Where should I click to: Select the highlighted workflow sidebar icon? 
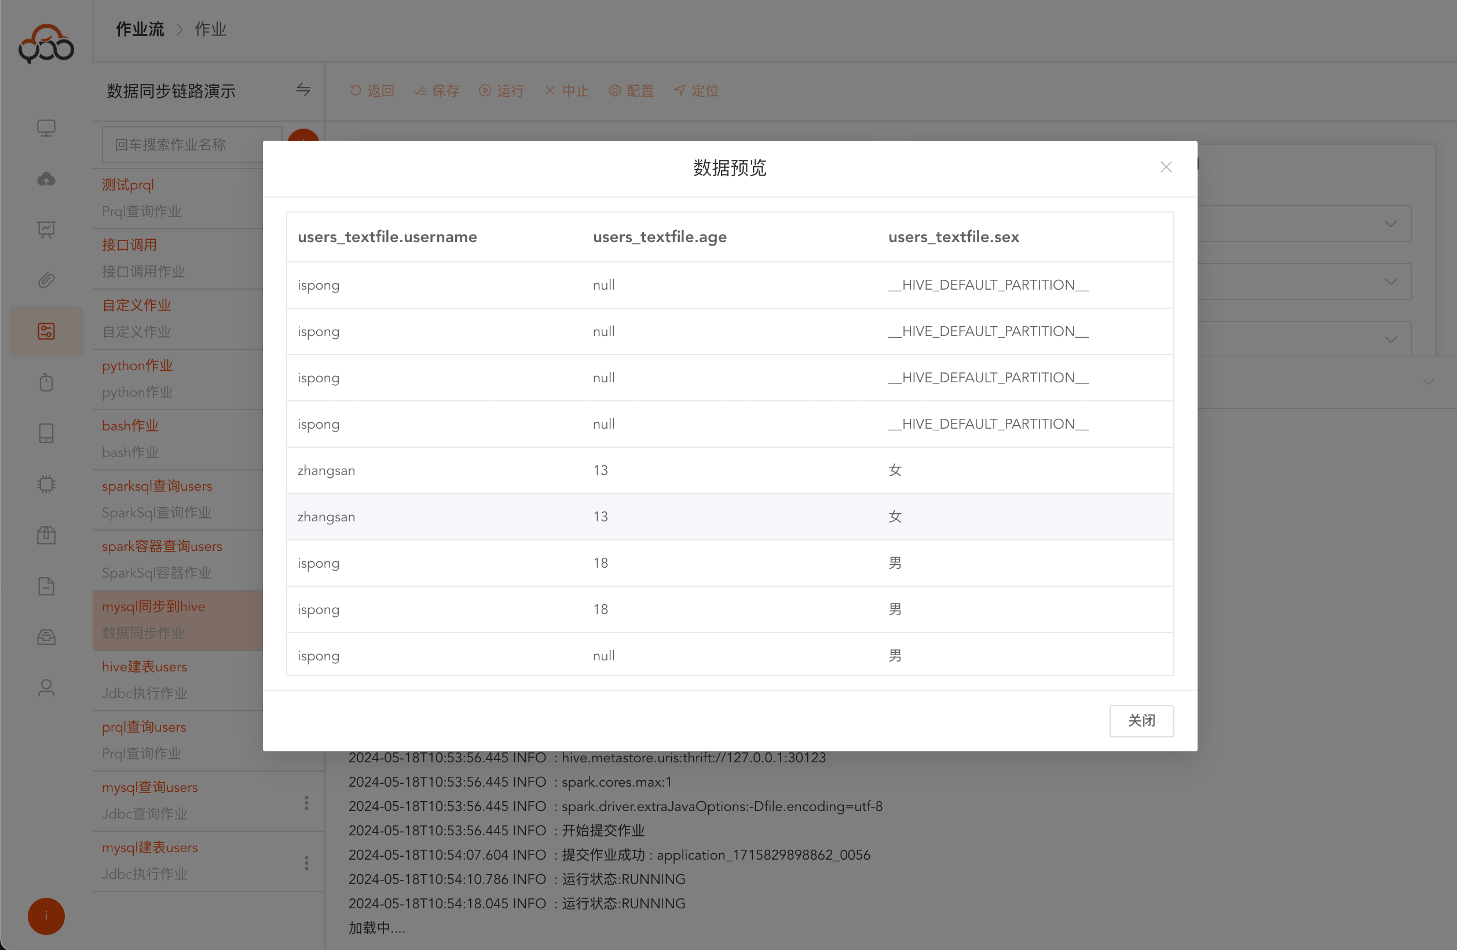click(46, 331)
